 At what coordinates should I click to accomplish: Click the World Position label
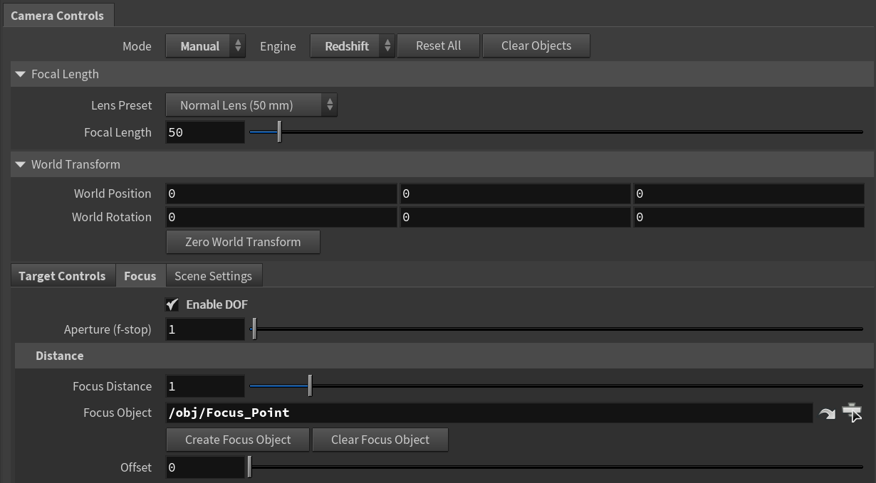[113, 193]
